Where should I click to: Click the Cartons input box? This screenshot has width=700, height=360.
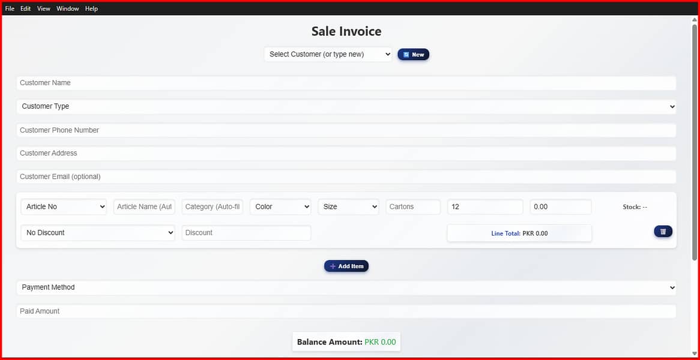412,206
